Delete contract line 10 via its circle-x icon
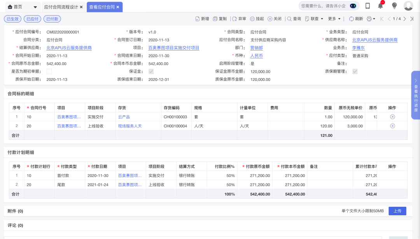The height and width of the screenshot is (239, 420). point(392,117)
